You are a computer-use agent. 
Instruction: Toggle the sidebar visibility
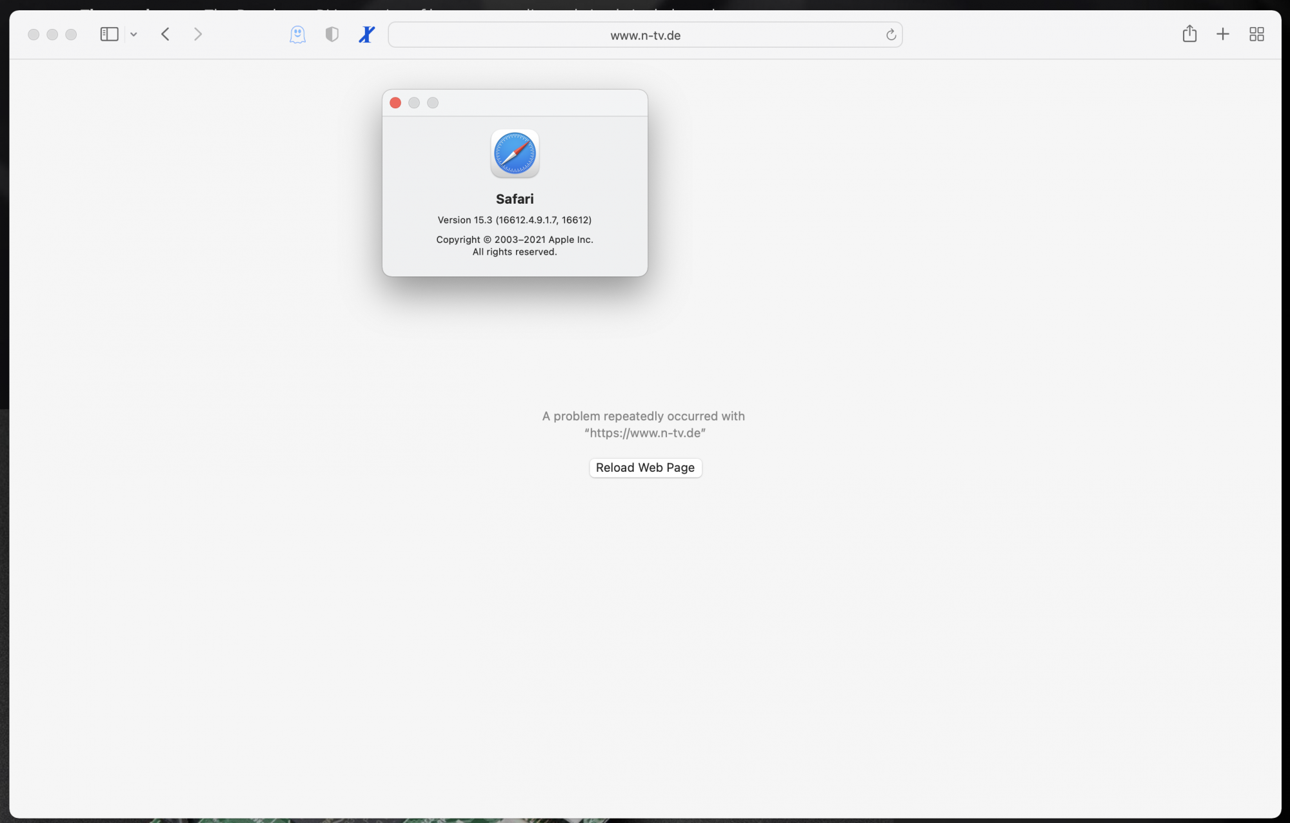(109, 34)
